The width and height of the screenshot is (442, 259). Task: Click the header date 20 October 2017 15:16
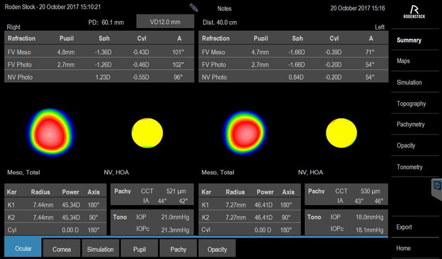point(358,8)
